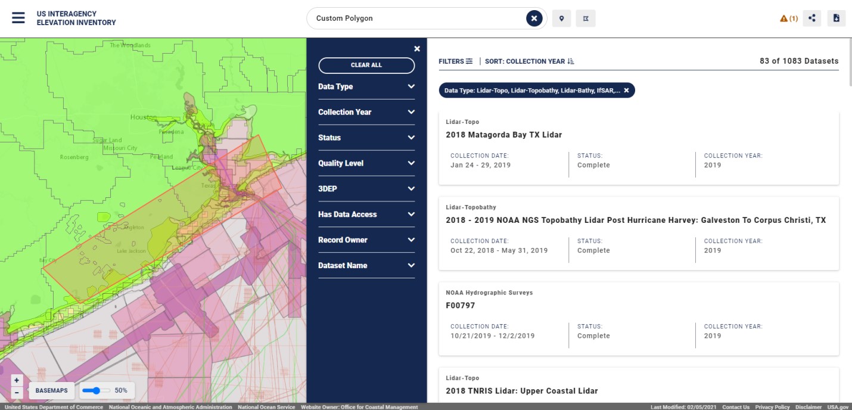Open the NOAA NGS Topobathy Lidar Harvey dataset

tap(636, 220)
